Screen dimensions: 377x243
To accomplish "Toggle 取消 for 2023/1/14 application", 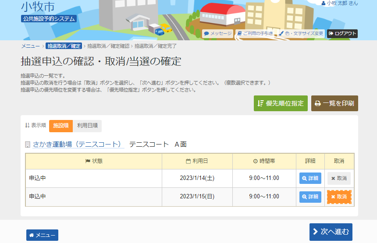I will (339, 178).
